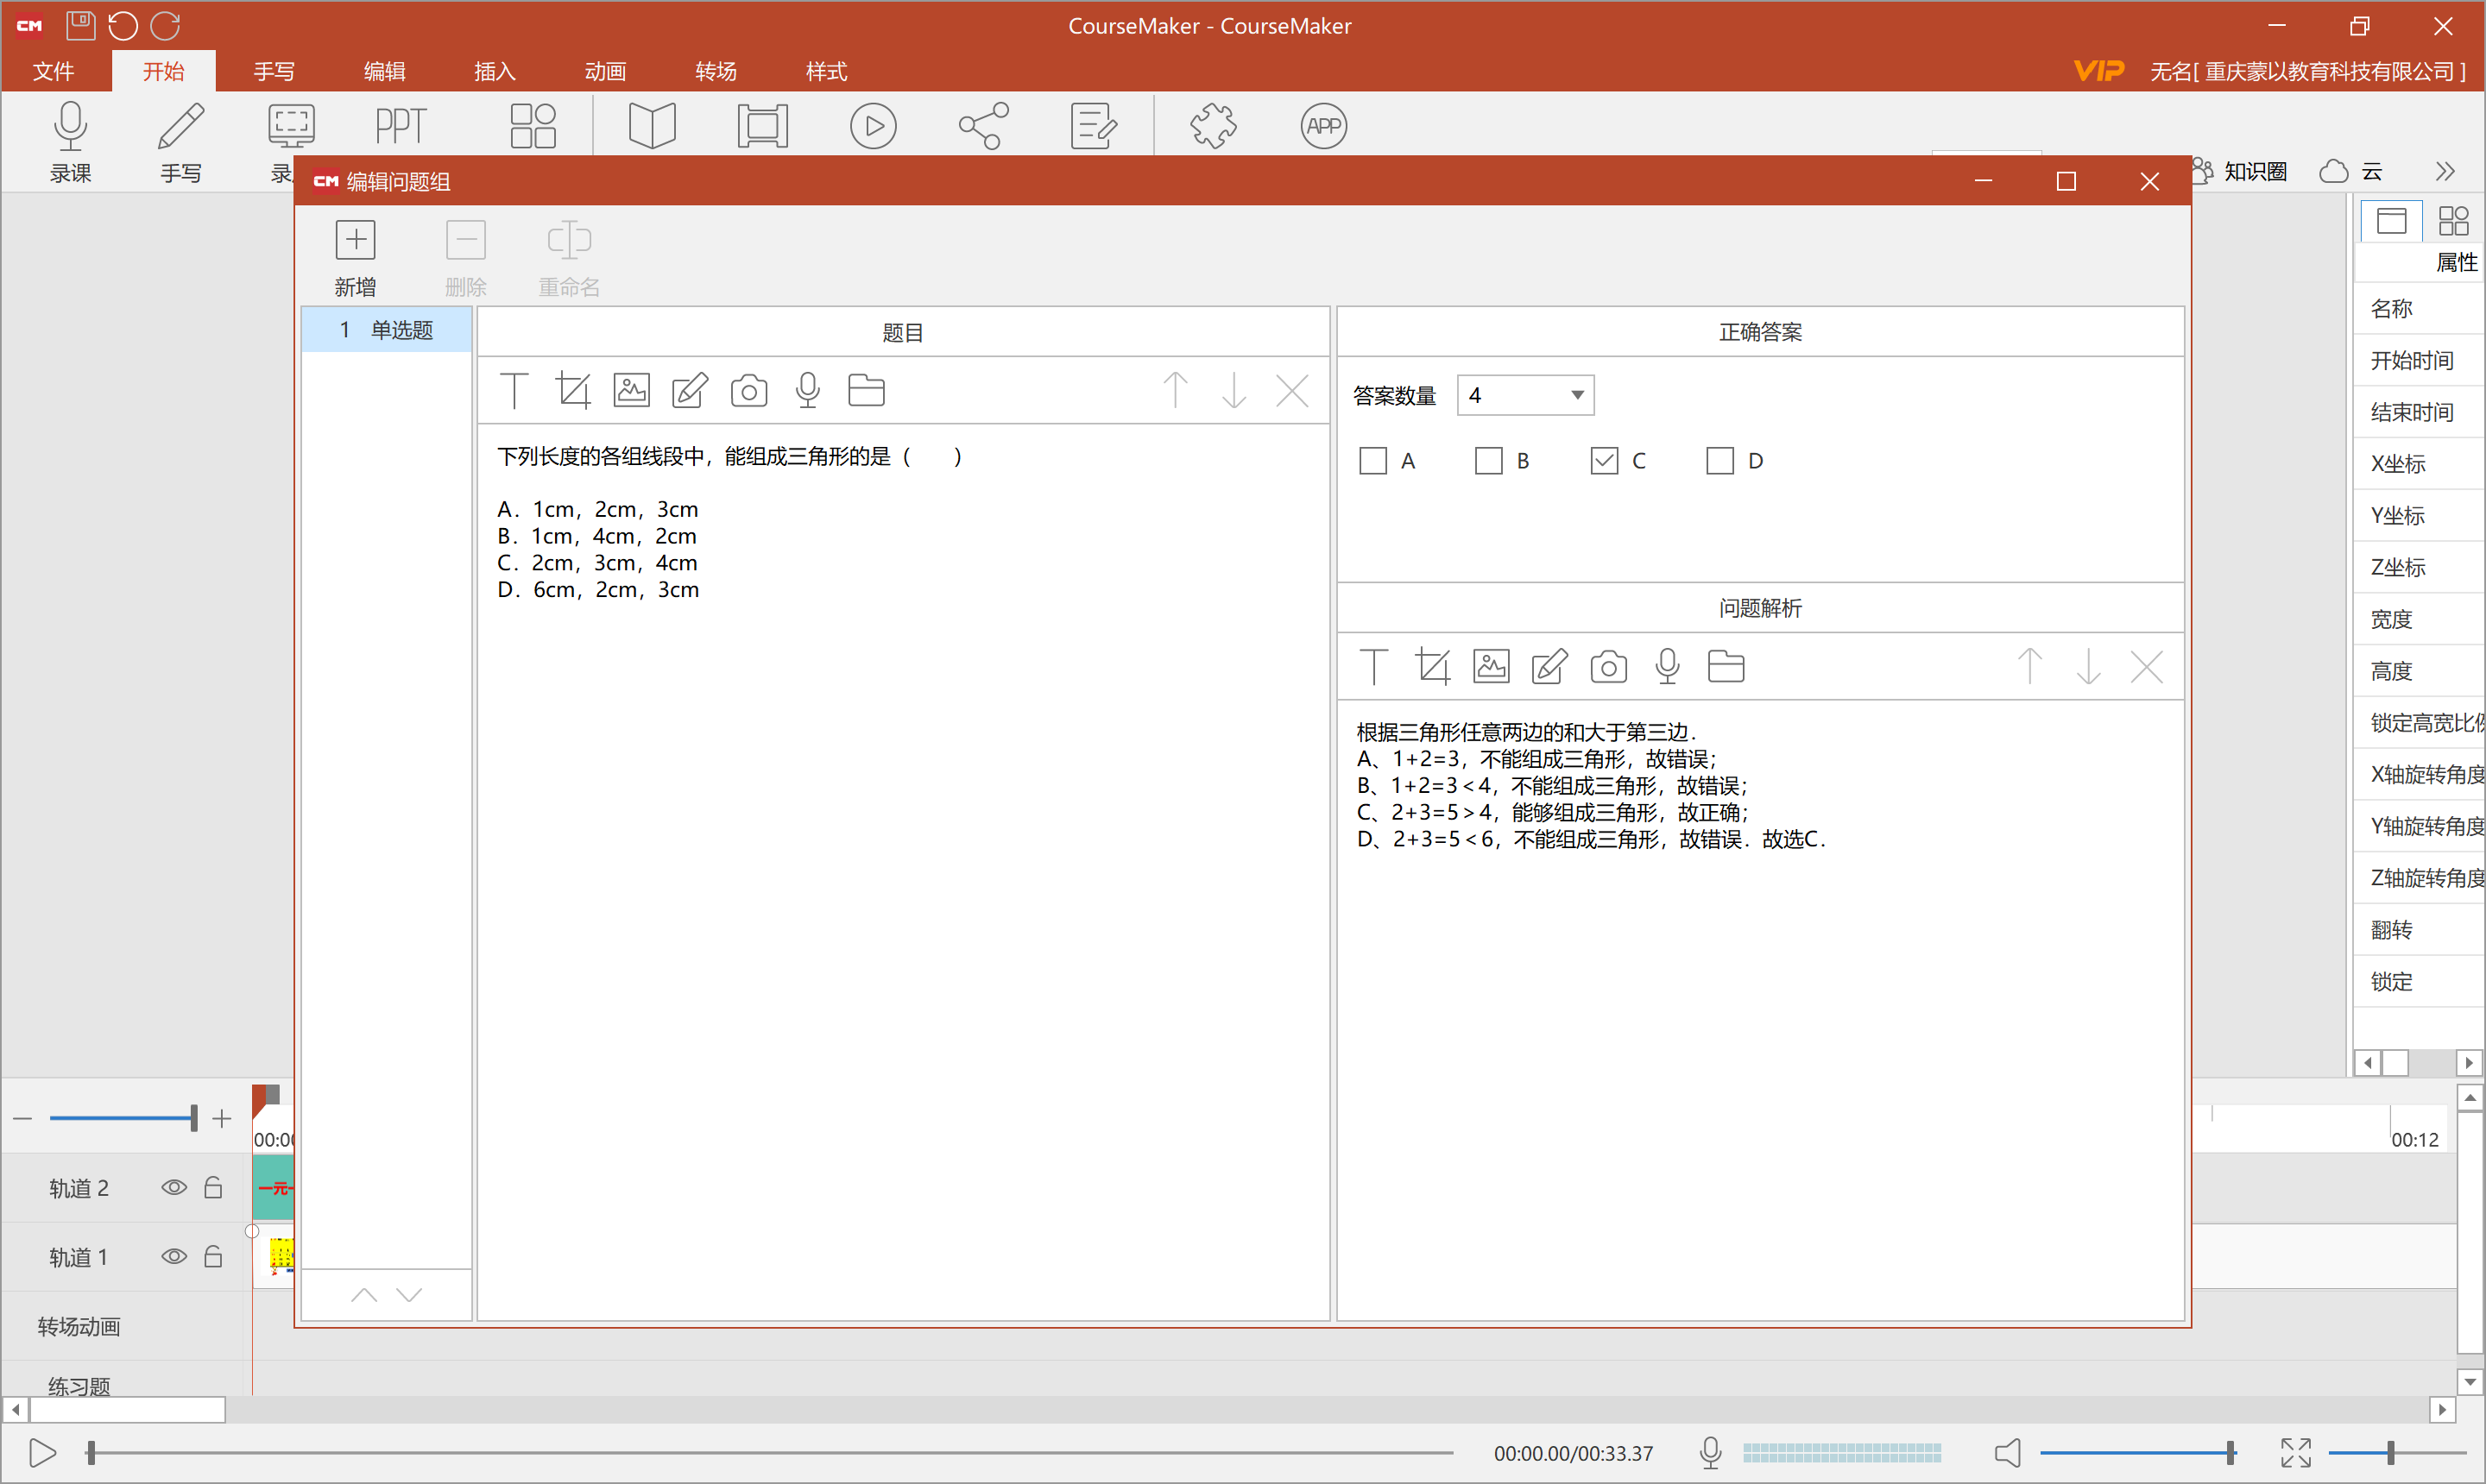Image resolution: width=2486 pixels, height=1484 pixels.
Task: Toggle visibility of 轨道 2
Action: pos(174,1188)
